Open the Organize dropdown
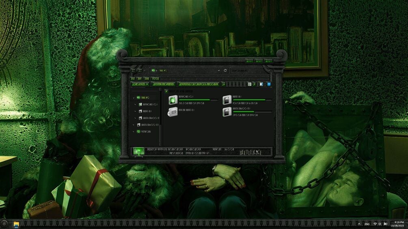 point(140,84)
